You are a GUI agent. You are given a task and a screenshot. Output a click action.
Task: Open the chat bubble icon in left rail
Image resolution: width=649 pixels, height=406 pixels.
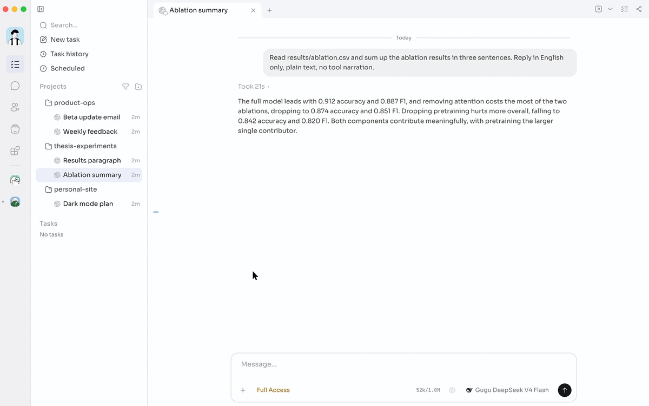15,86
